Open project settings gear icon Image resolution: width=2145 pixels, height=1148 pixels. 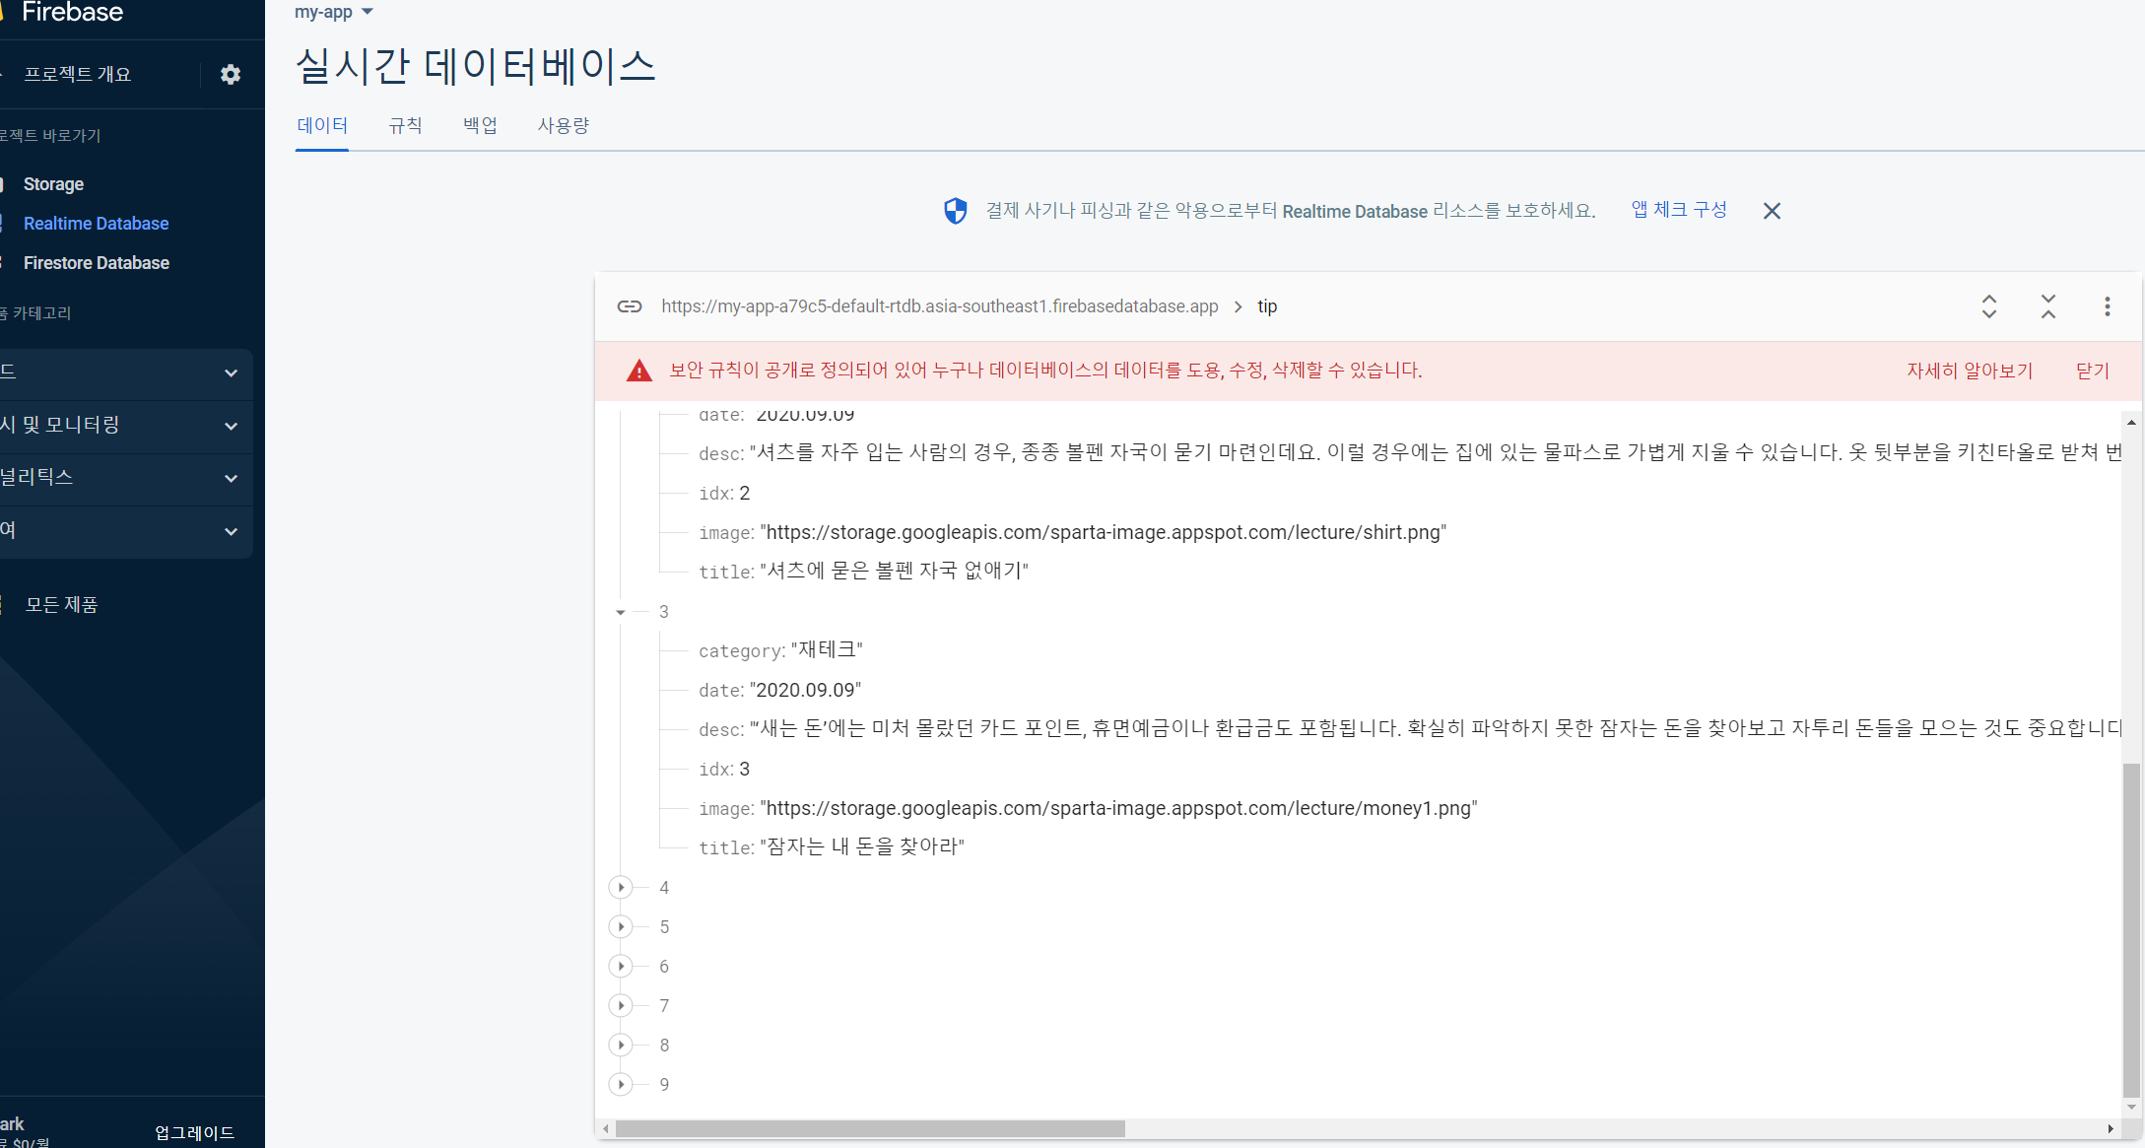click(231, 75)
